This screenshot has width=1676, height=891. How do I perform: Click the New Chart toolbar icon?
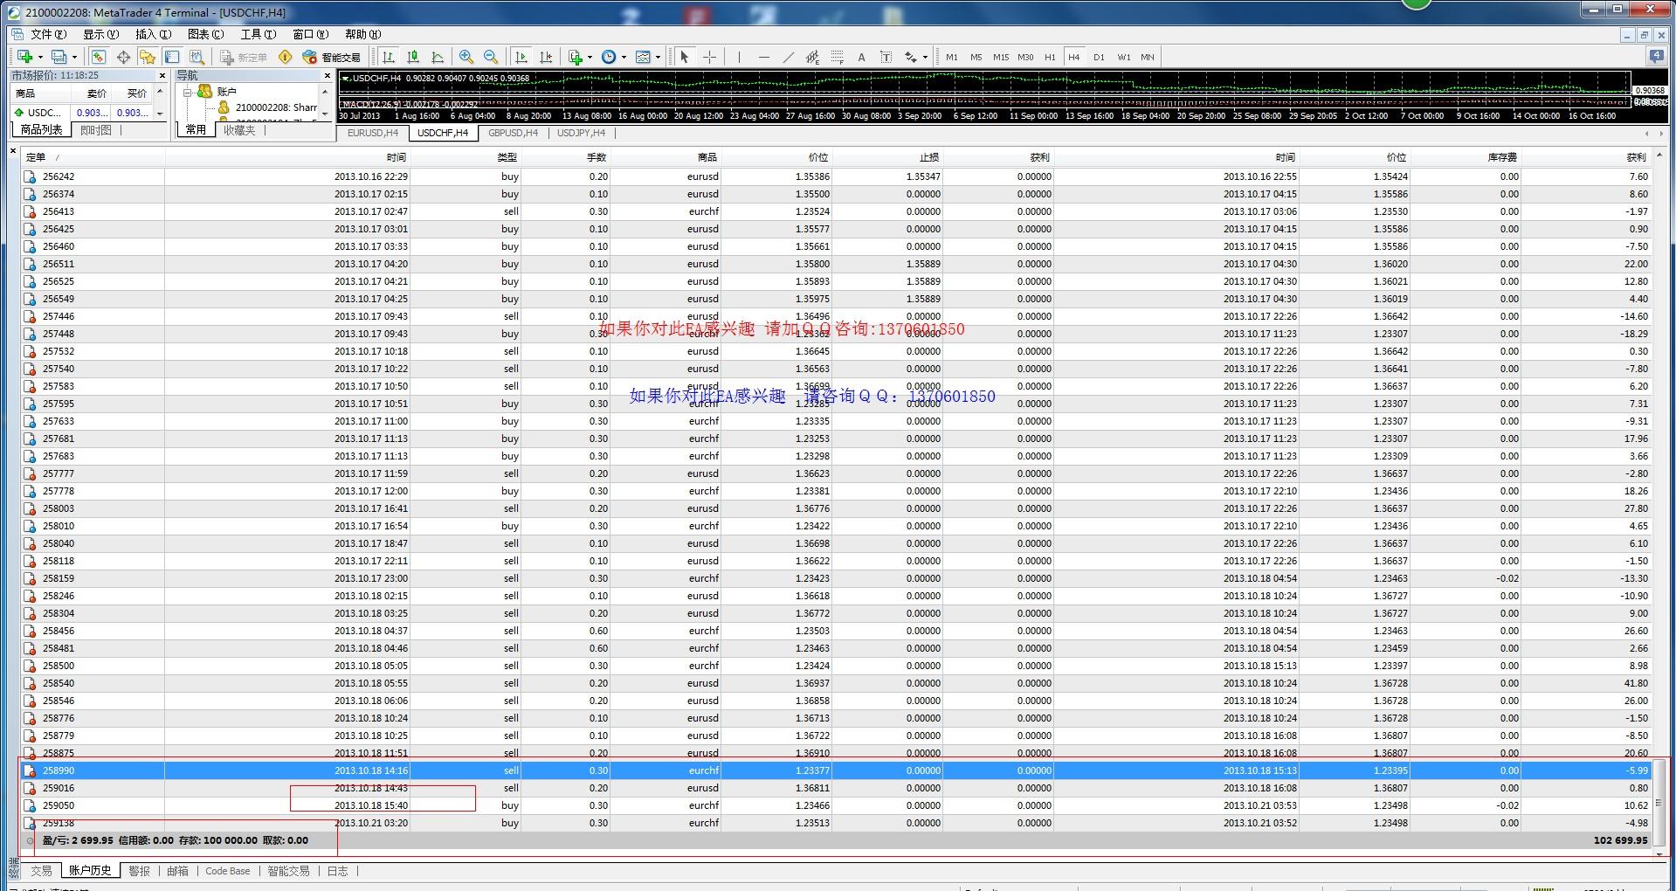pyautogui.click(x=24, y=57)
